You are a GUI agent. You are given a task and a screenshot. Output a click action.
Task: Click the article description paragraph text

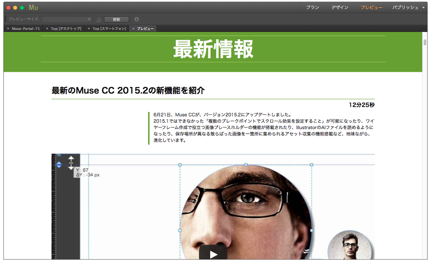[263, 128]
